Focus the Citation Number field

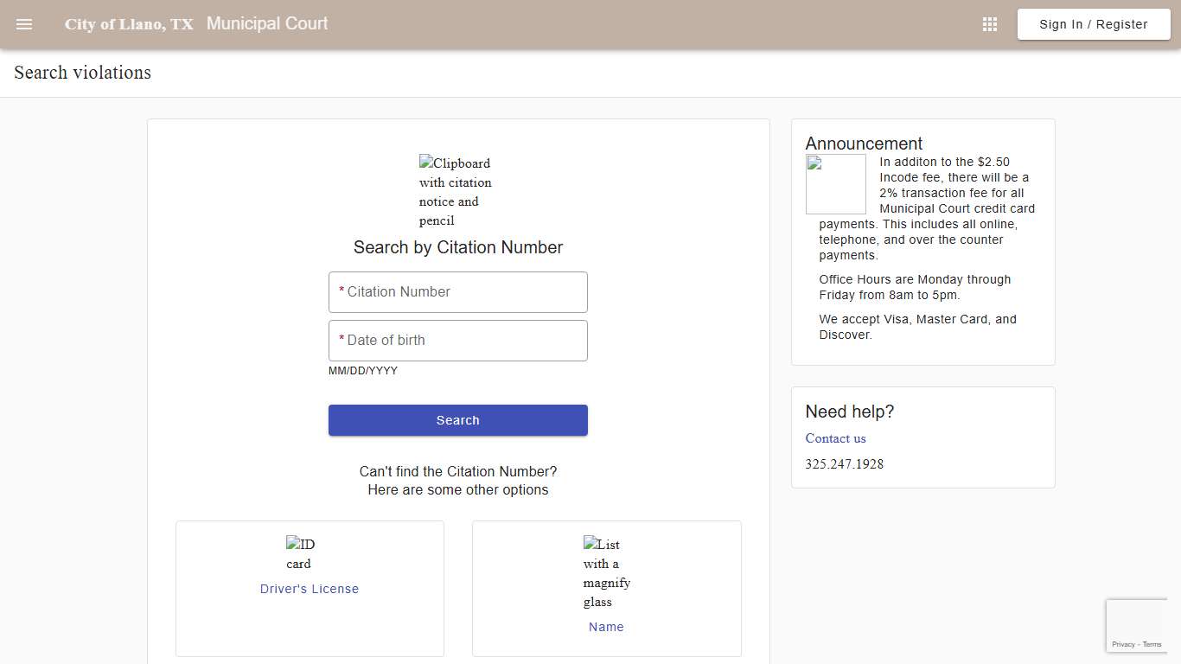click(457, 291)
